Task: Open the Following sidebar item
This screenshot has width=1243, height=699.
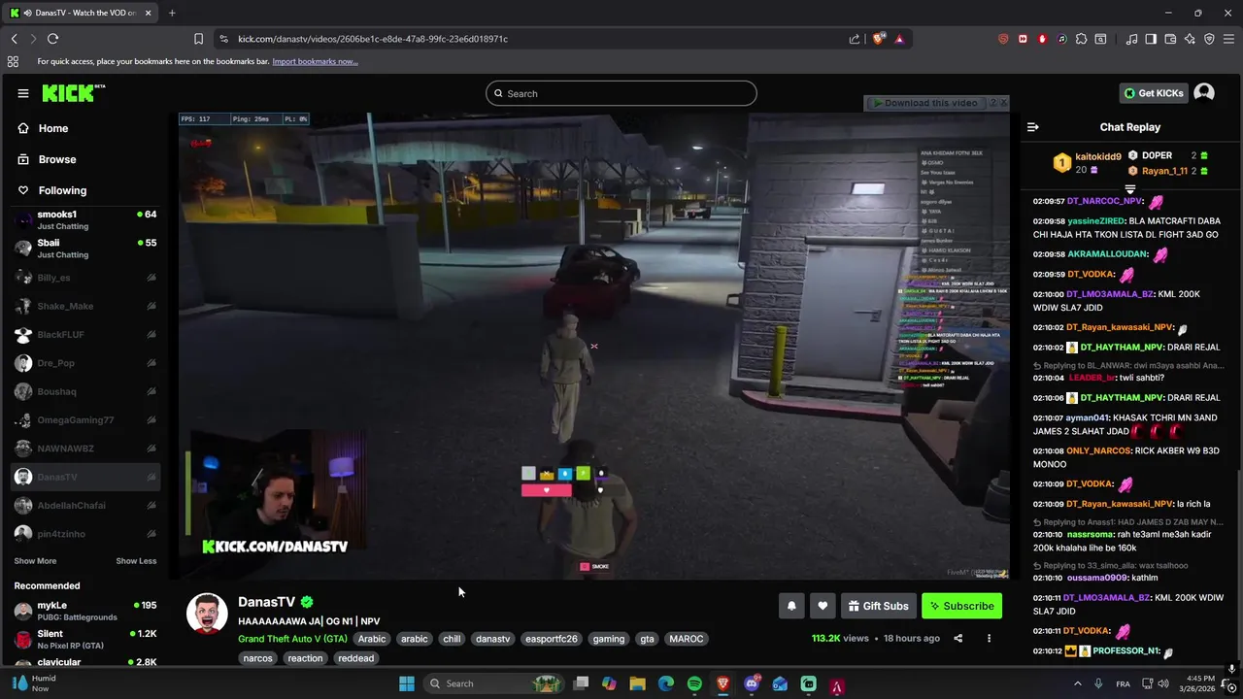Action: 62,190
